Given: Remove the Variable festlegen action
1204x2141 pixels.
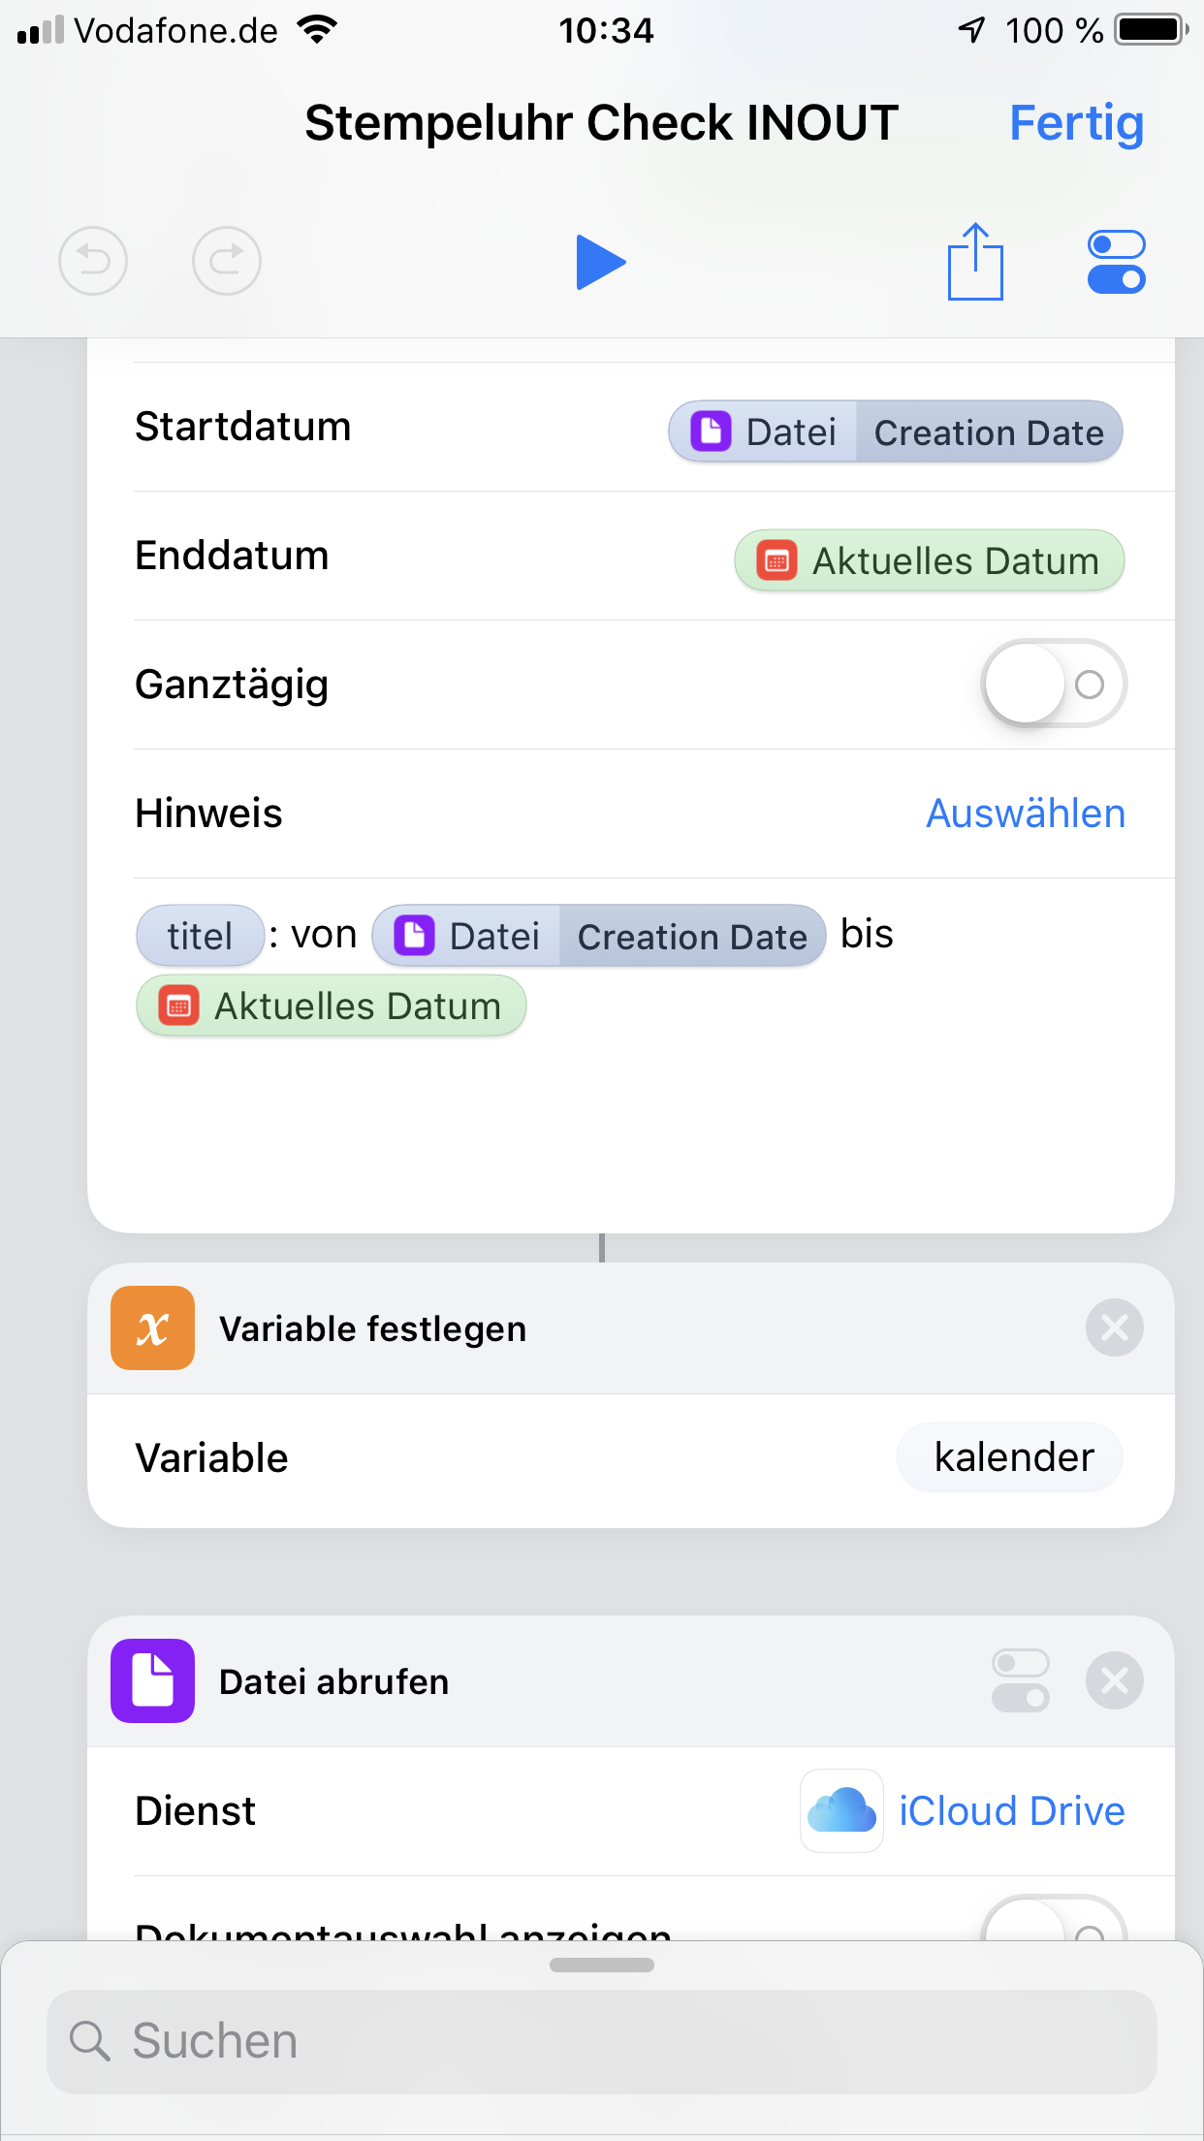Looking at the screenshot, I should click(1114, 1327).
